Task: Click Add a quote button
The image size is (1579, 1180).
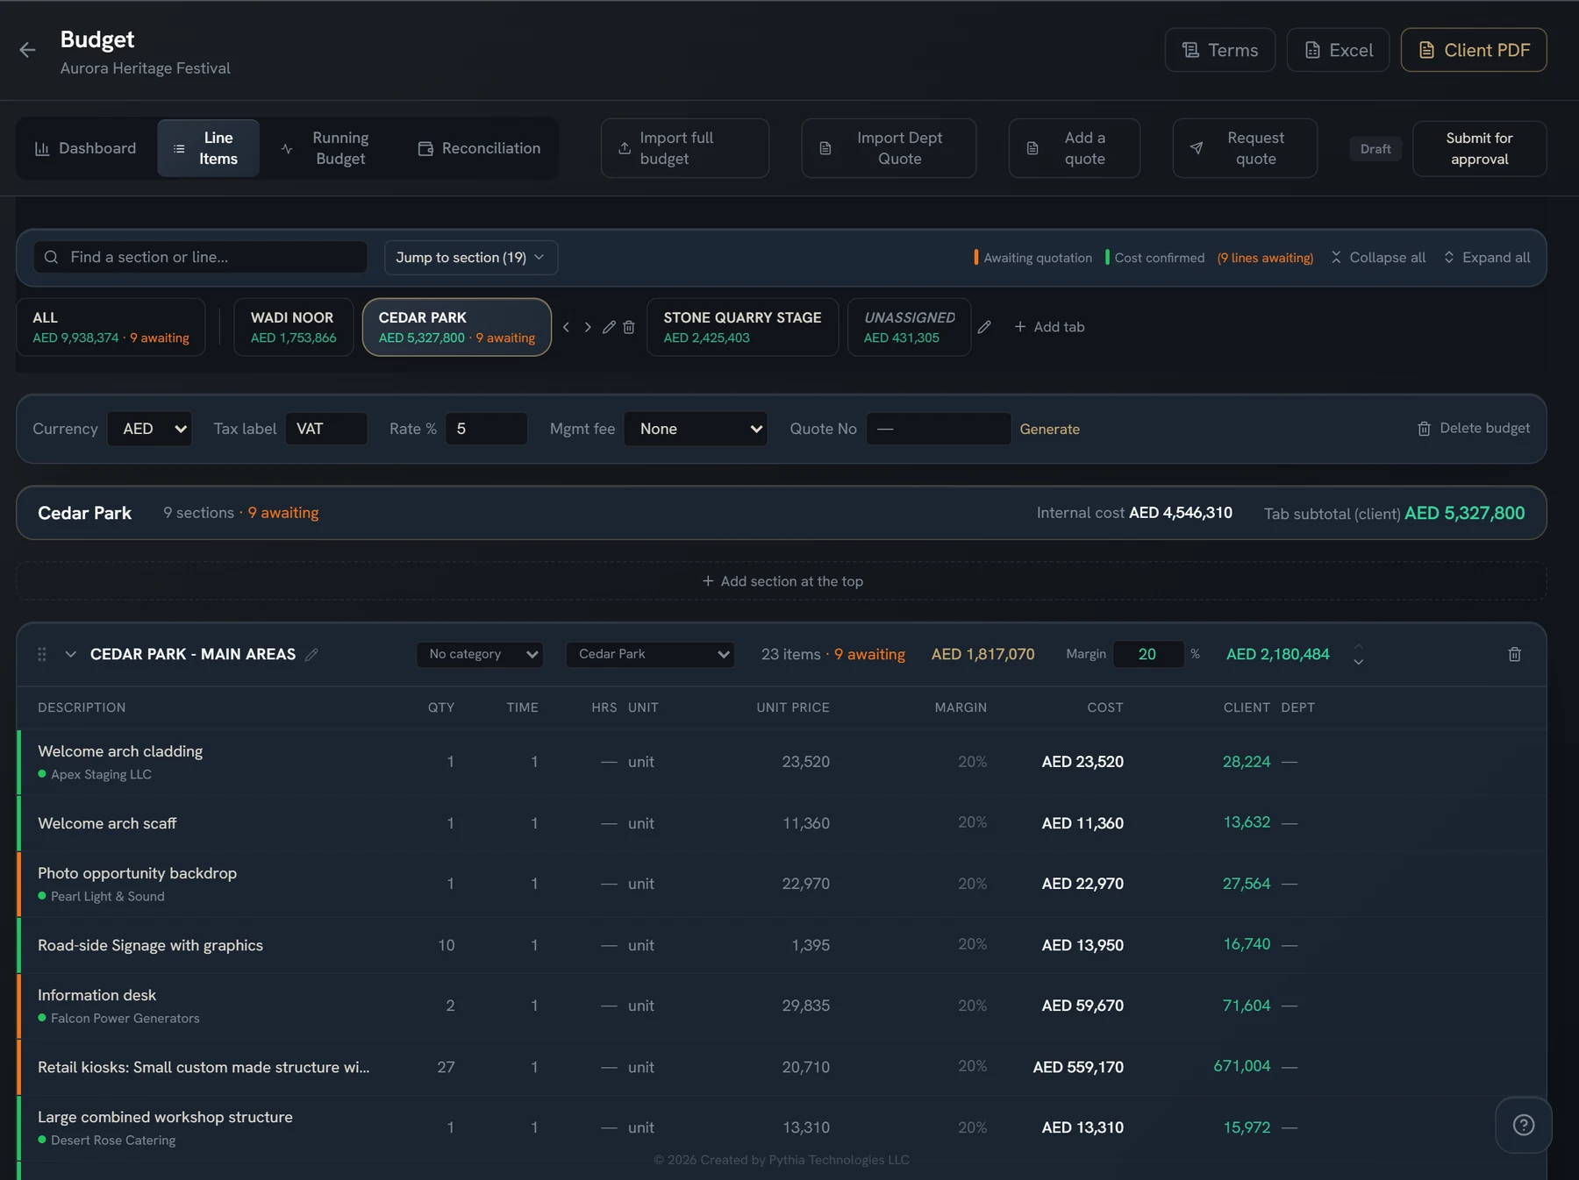Action: pos(1075,148)
